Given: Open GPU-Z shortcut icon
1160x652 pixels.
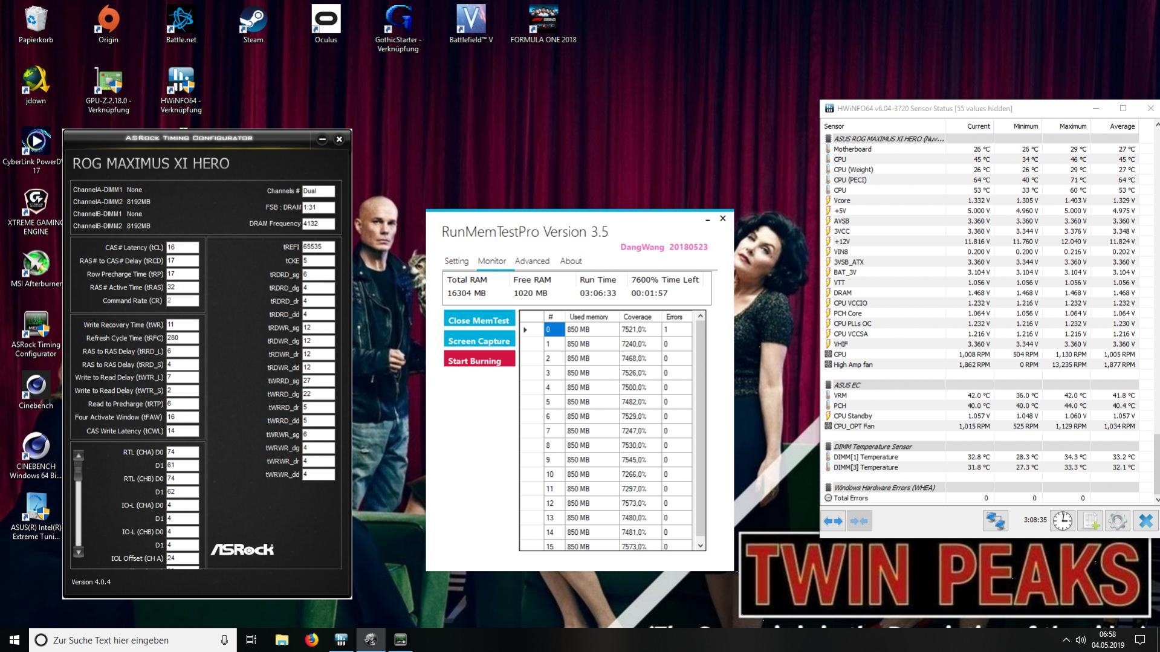Looking at the screenshot, I should [x=108, y=89].
